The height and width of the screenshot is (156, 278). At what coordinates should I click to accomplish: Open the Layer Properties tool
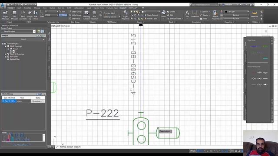(x=126, y=15)
